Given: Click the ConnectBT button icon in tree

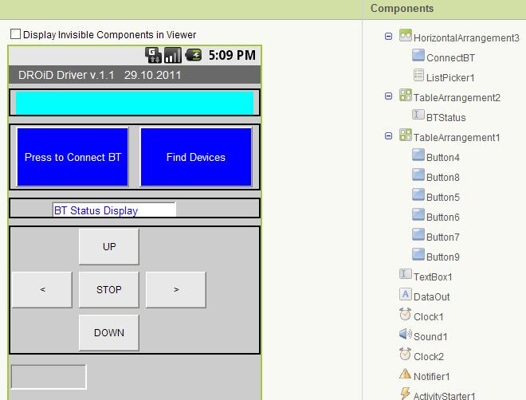Looking at the screenshot, I should (418, 57).
